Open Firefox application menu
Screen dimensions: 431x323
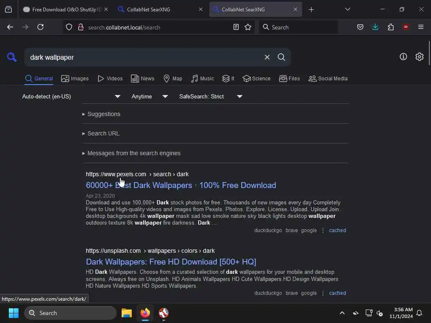click(x=421, y=27)
